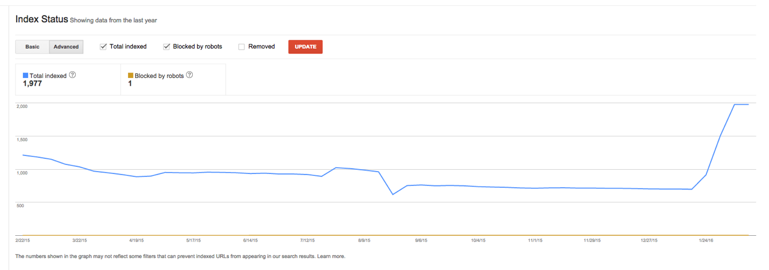Uncheck the Total indexed checkbox
Image resolution: width=769 pixels, height=270 pixels.
[x=103, y=47]
